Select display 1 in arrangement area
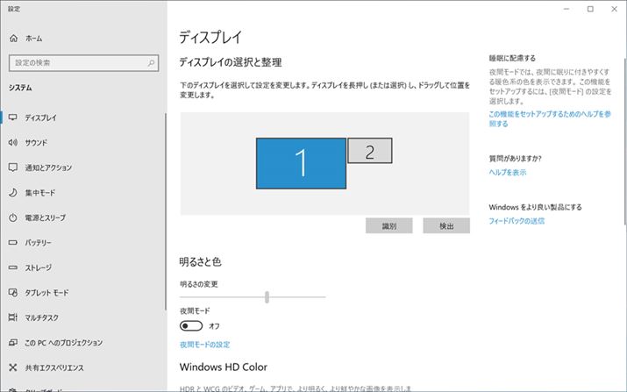Screen dimensions: 627x392 (x=301, y=163)
